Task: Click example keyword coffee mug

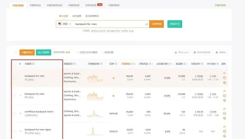Action: click(127, 31)
